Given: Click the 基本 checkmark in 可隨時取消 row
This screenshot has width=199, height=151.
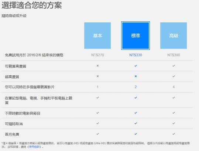Looking at the screenshot, I should coord(97,123).
